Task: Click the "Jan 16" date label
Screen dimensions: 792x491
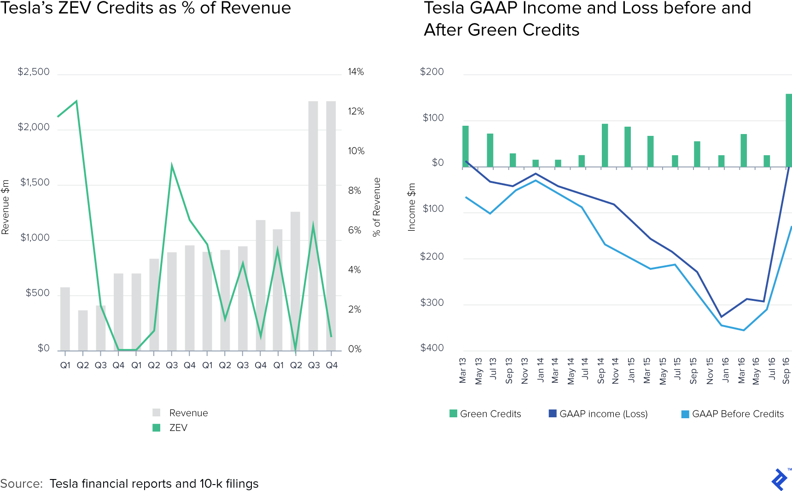Action: (725, 369)
